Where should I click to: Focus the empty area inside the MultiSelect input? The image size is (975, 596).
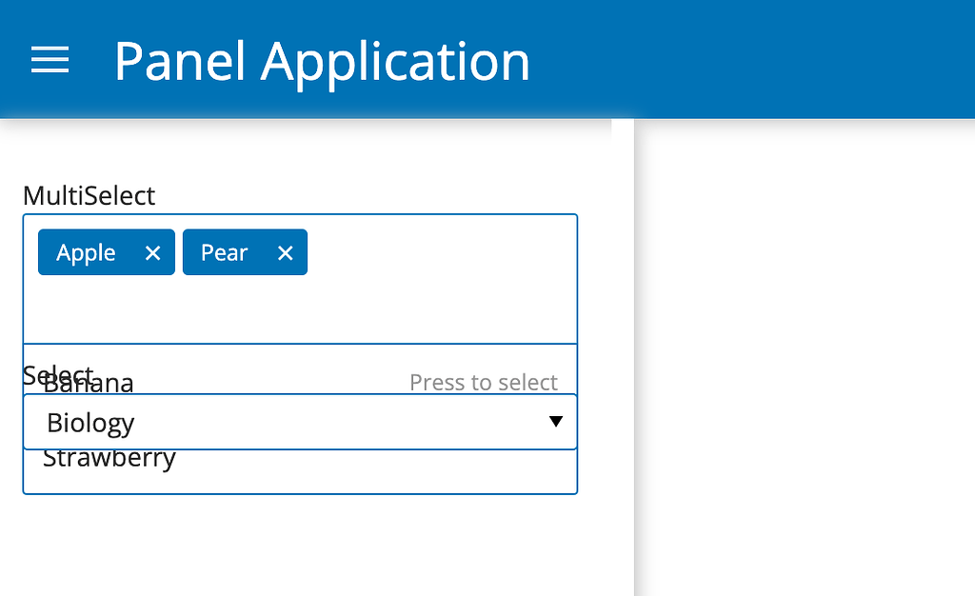pyautogui.click(x=300, y=308)
